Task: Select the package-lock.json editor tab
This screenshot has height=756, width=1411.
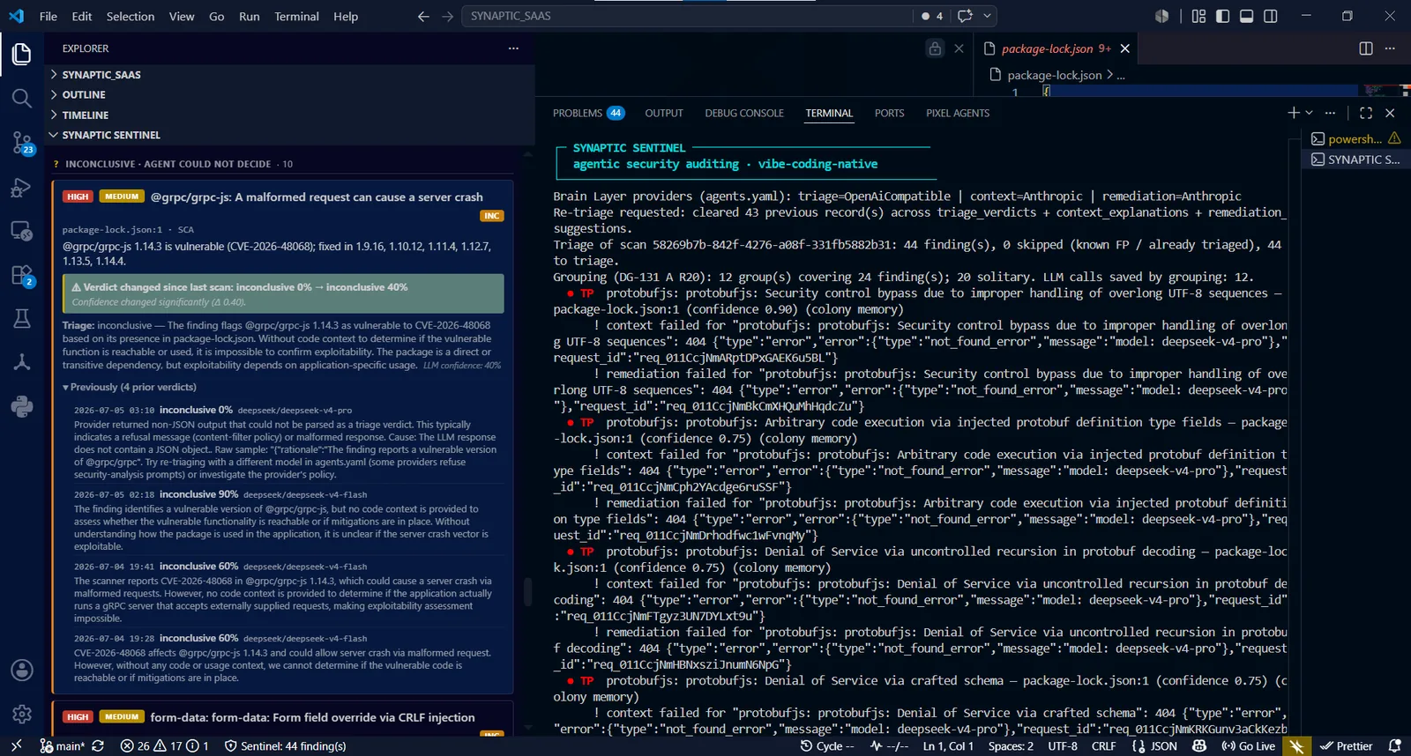Action: (1056, 48)
